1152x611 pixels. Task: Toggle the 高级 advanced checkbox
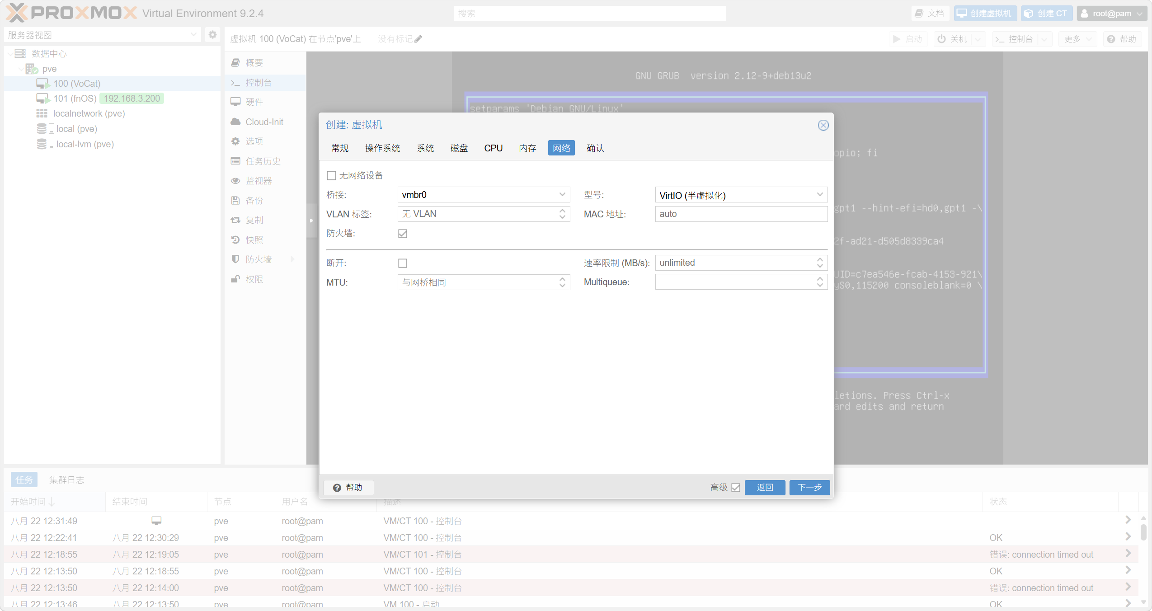tap(736, 488)
